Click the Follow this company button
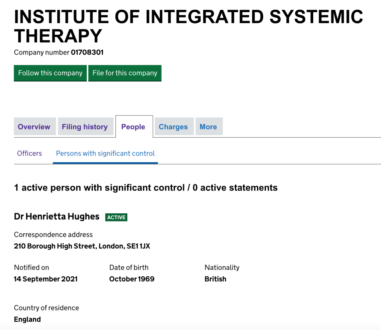The image size is (381, 330). 50,73
